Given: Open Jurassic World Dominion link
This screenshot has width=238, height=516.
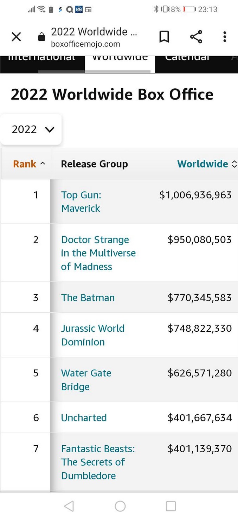Looking at the screenshot, I should [x=92, y=335].
